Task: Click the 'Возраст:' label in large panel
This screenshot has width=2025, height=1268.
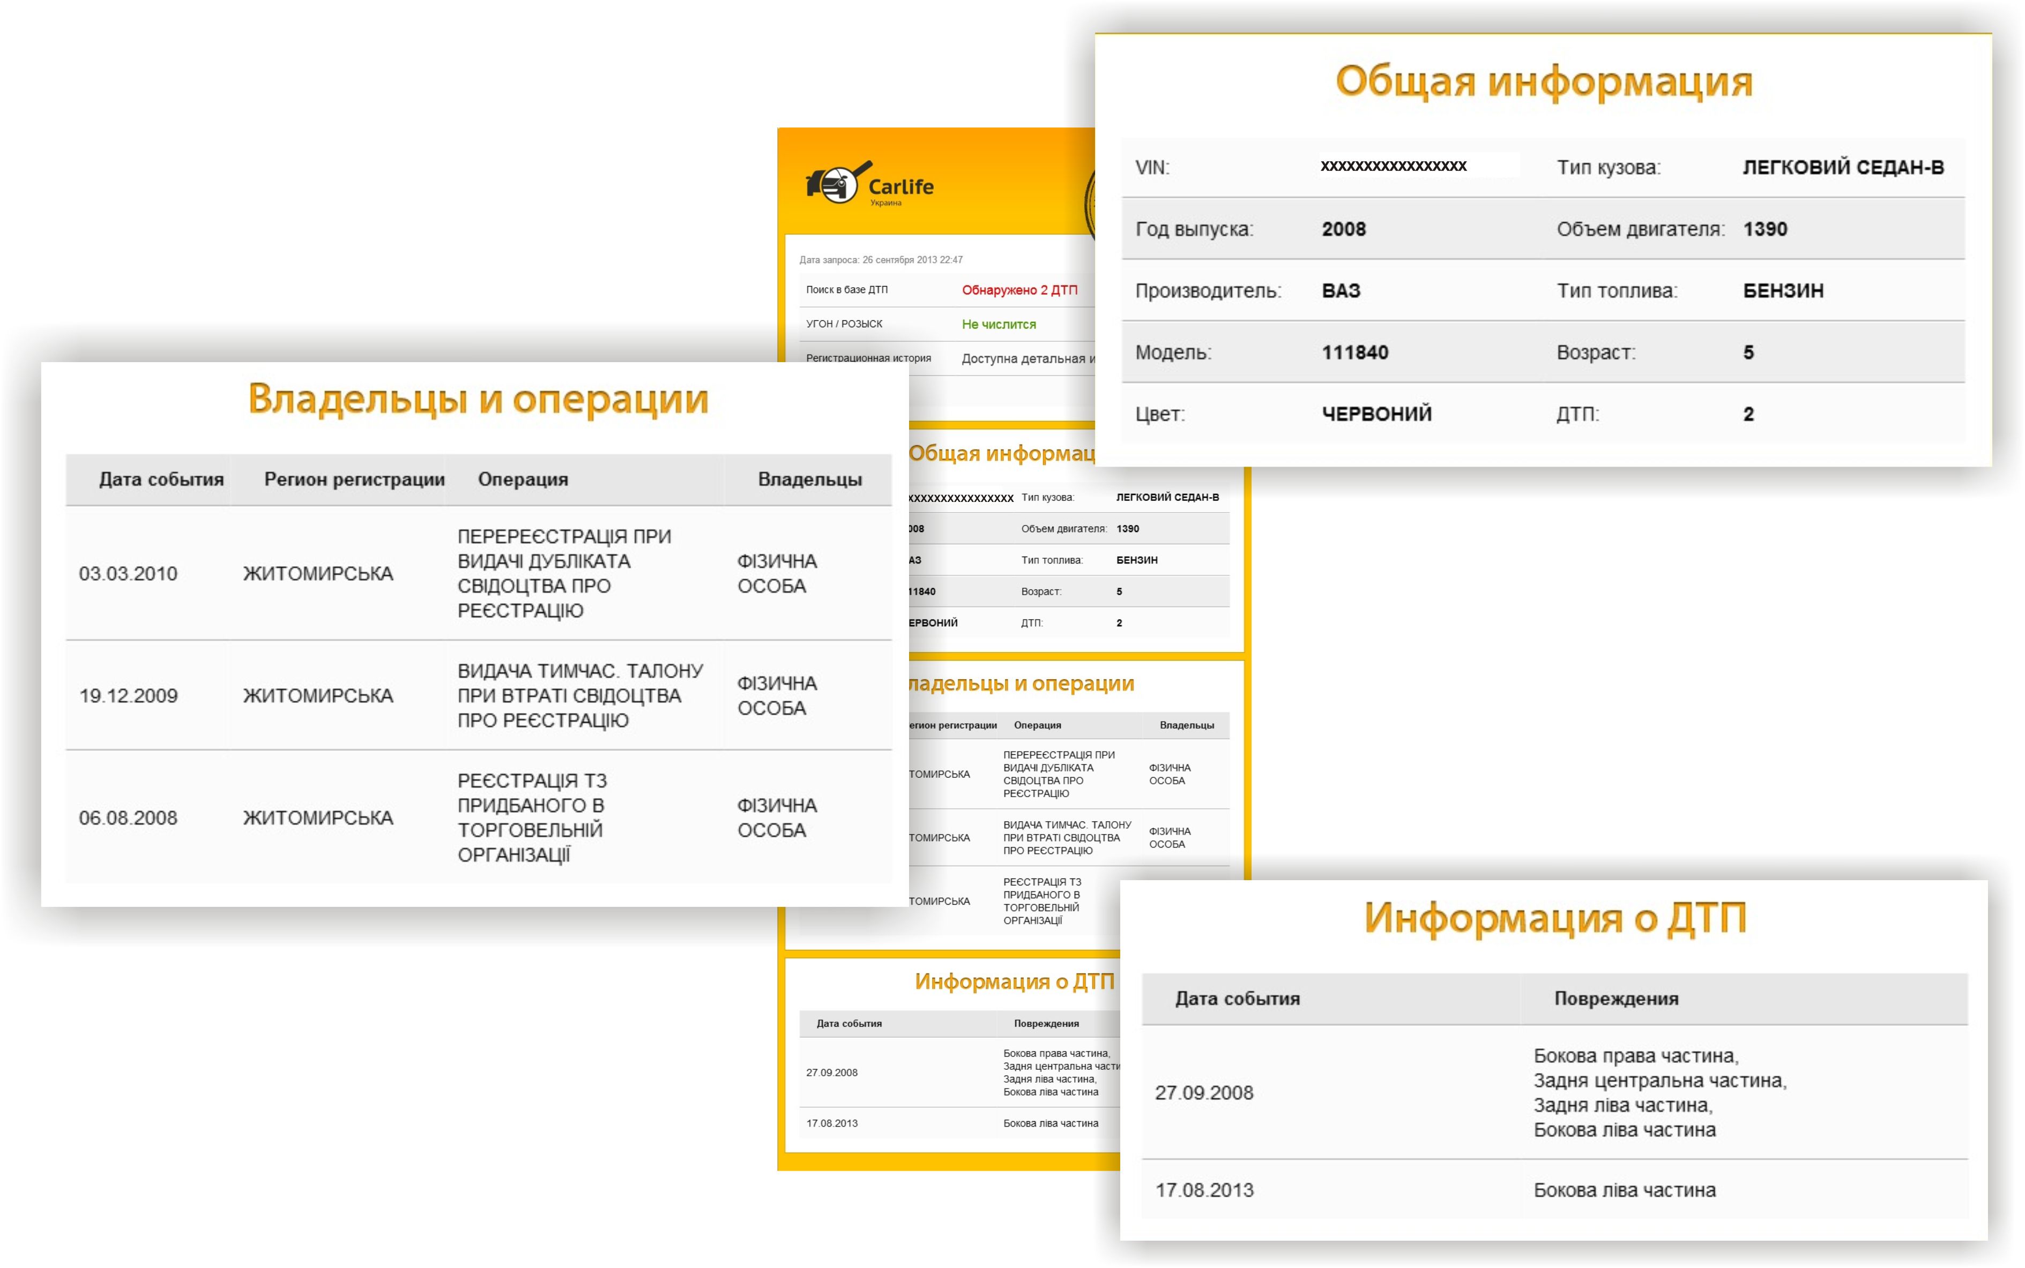Action: [1596, 352]
